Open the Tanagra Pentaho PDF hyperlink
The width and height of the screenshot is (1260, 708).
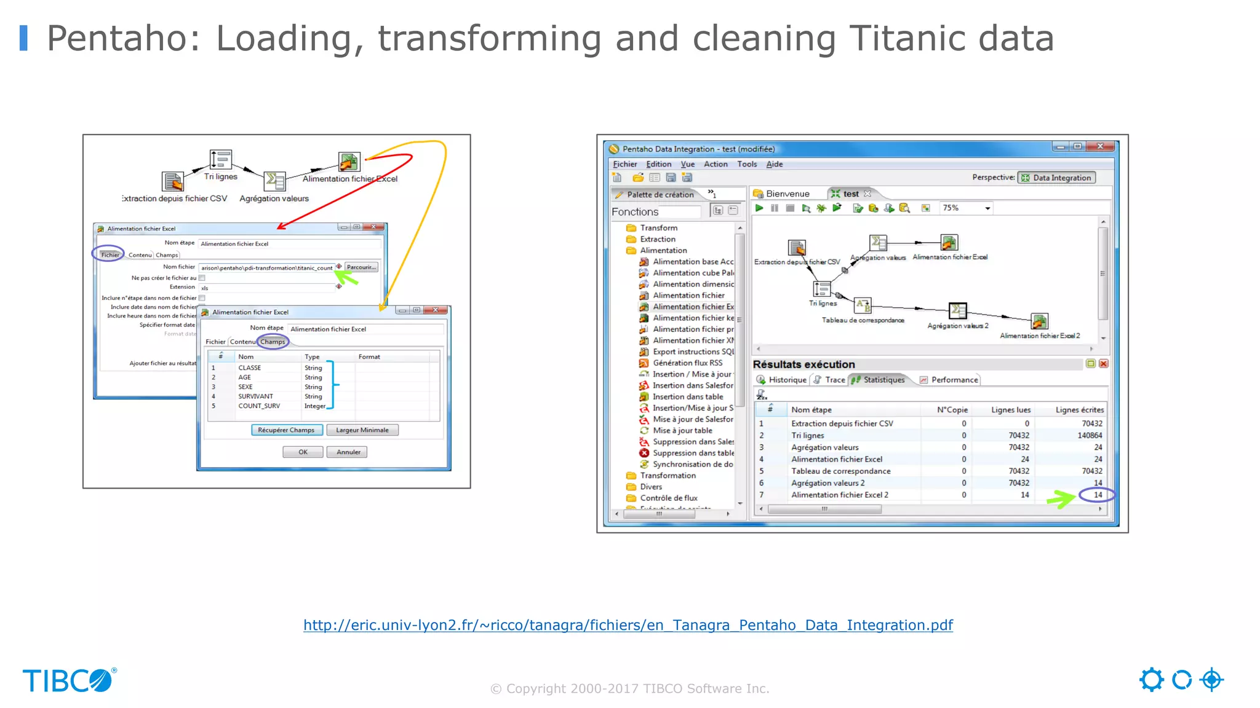628,625
